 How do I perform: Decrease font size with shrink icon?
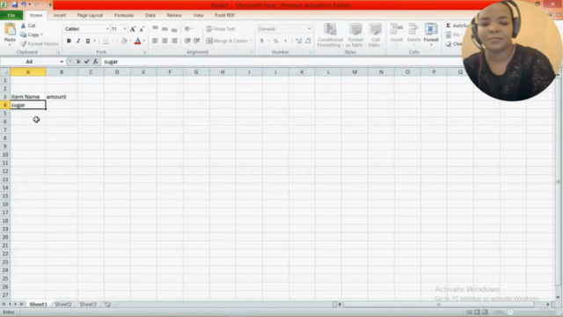[142, 29]
